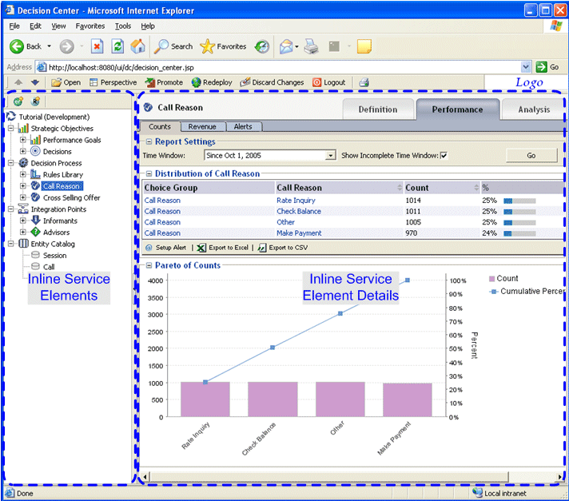
Task: Click the Decision Center printer icon
Action: (364, 82)
